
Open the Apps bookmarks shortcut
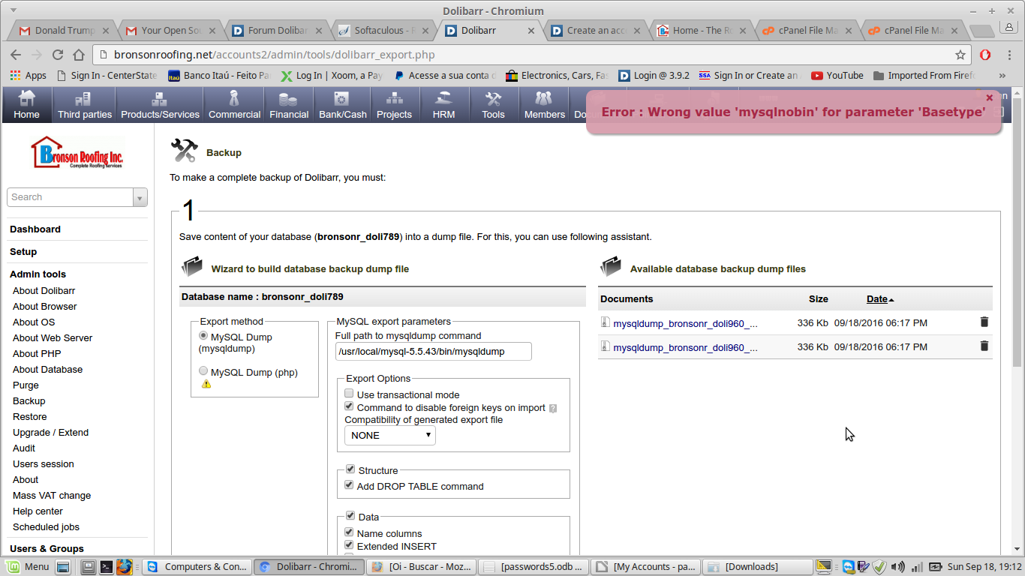click(29, 75)
